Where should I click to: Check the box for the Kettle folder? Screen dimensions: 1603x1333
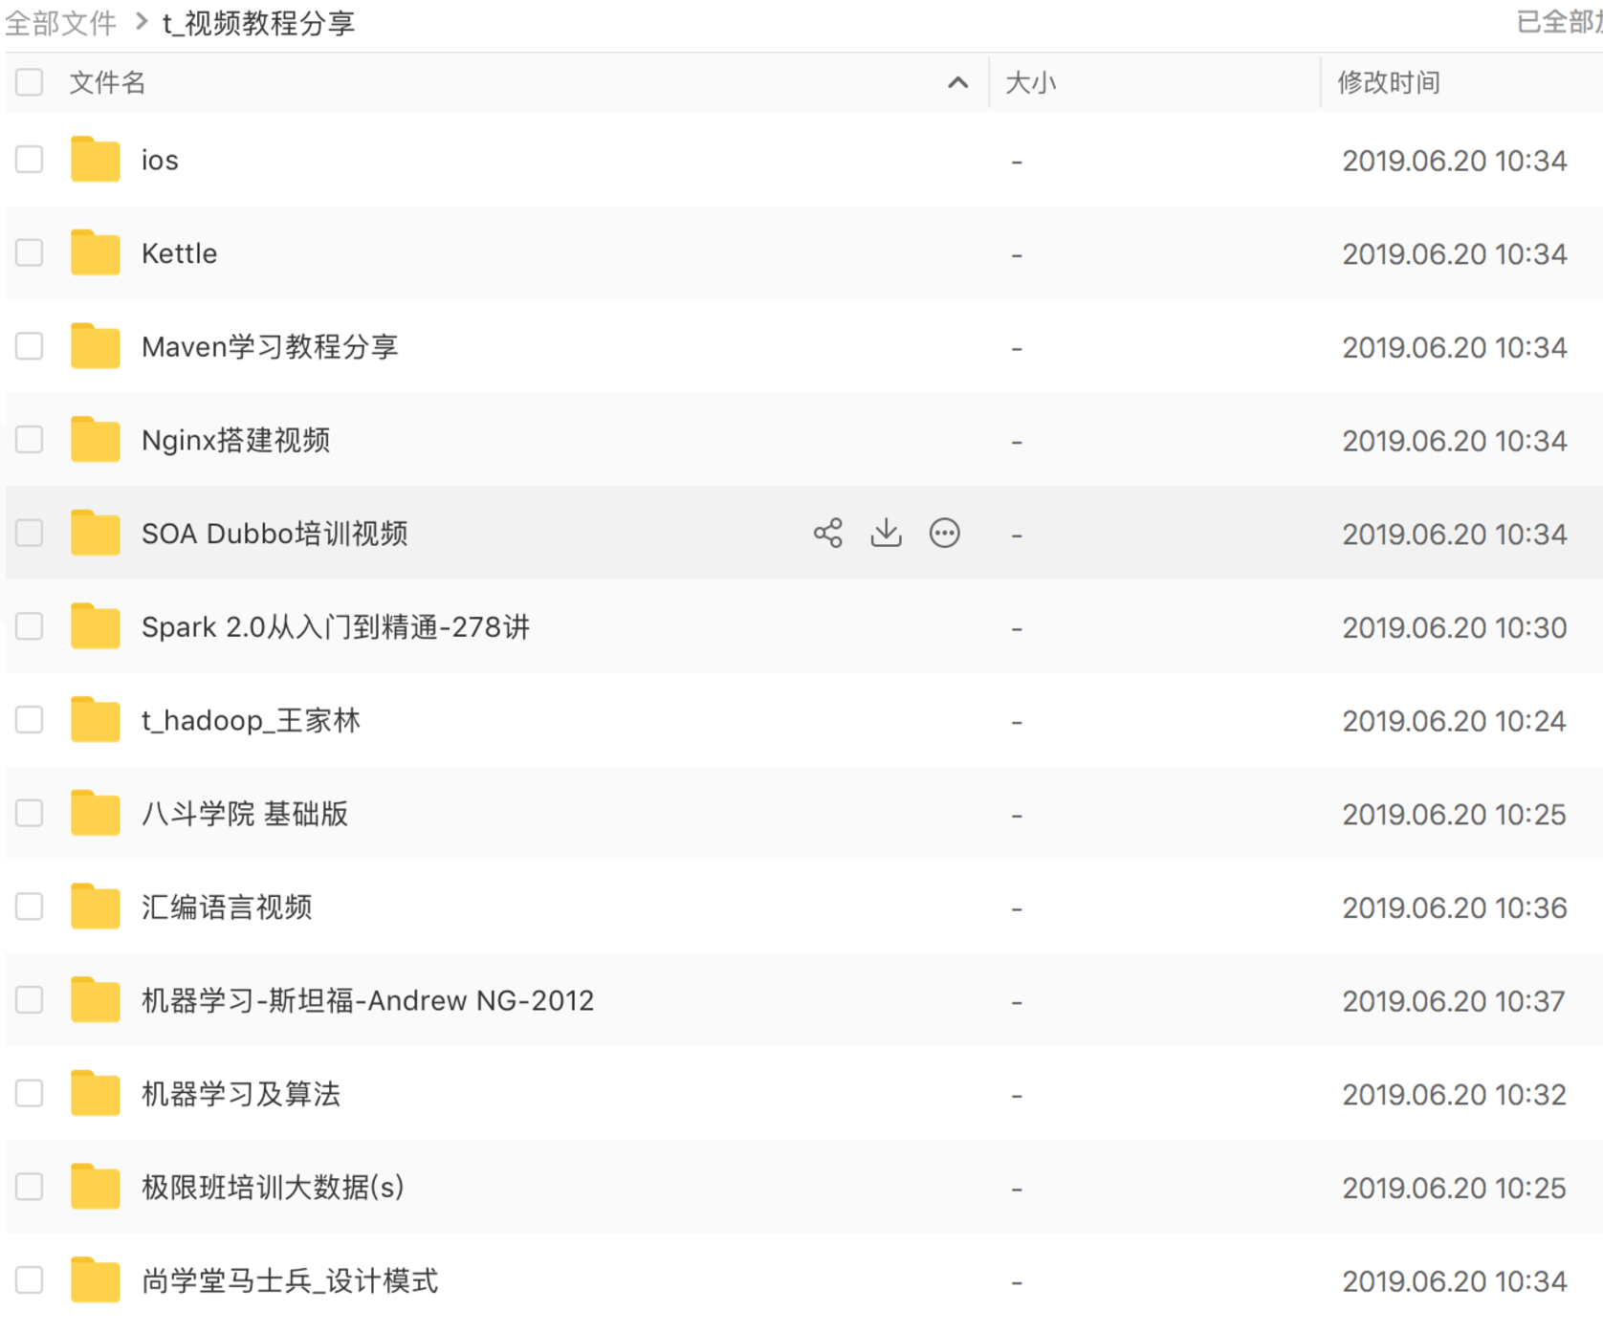click(x=30, y=252)
